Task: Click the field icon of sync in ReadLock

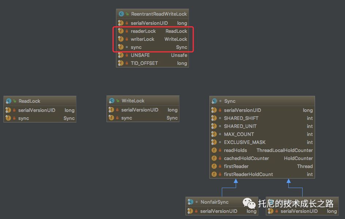Action: pos(8,118)
